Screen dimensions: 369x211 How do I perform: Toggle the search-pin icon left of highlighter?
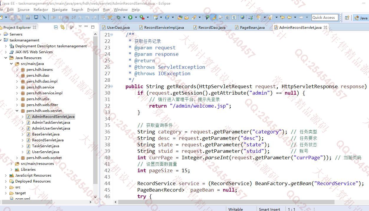(x=207, y=17)
